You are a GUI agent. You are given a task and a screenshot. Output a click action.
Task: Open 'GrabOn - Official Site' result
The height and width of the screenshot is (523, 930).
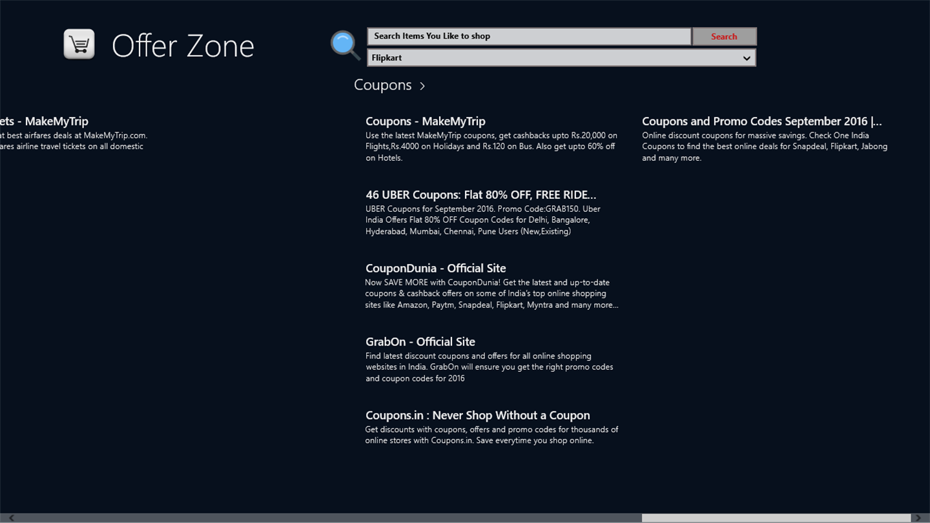pos(420,342)
